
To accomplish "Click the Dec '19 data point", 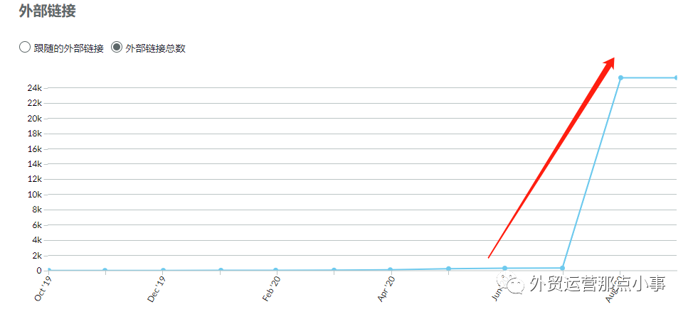I will [x=163, y=270].
